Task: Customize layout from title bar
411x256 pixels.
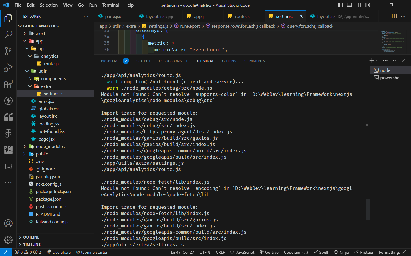Action: tap(367, 5)
